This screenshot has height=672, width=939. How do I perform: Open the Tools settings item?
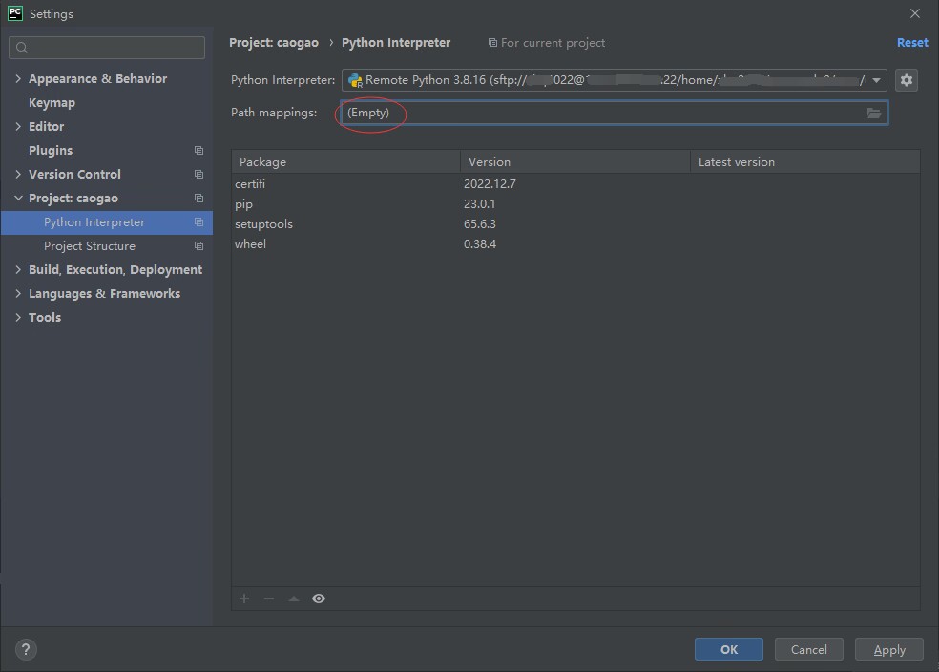tap(45, 318)
